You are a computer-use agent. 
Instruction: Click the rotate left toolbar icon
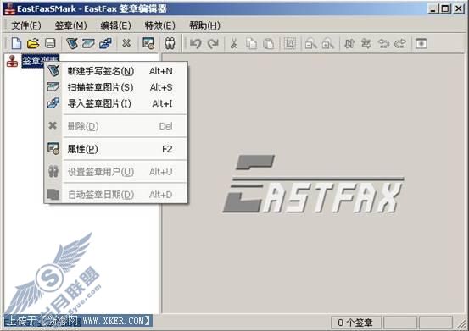coord(383,44)
